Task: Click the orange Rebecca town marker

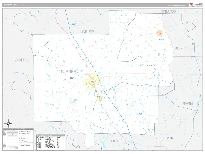Action: pyautogui.click(x=160, y=33)
